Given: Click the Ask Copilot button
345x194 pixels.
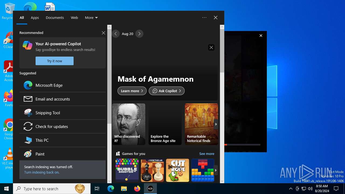Looking at the screenshot, I should pyautogui.click(x=167, y=91).
